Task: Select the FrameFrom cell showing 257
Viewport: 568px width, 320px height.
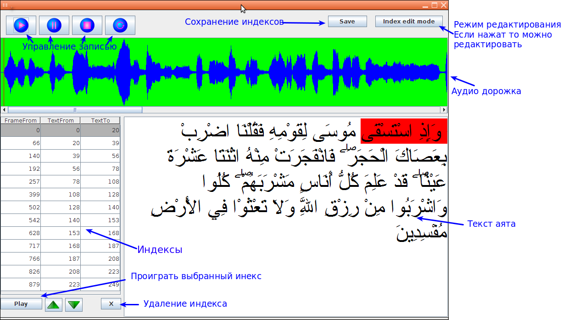Action: [21, 182]
